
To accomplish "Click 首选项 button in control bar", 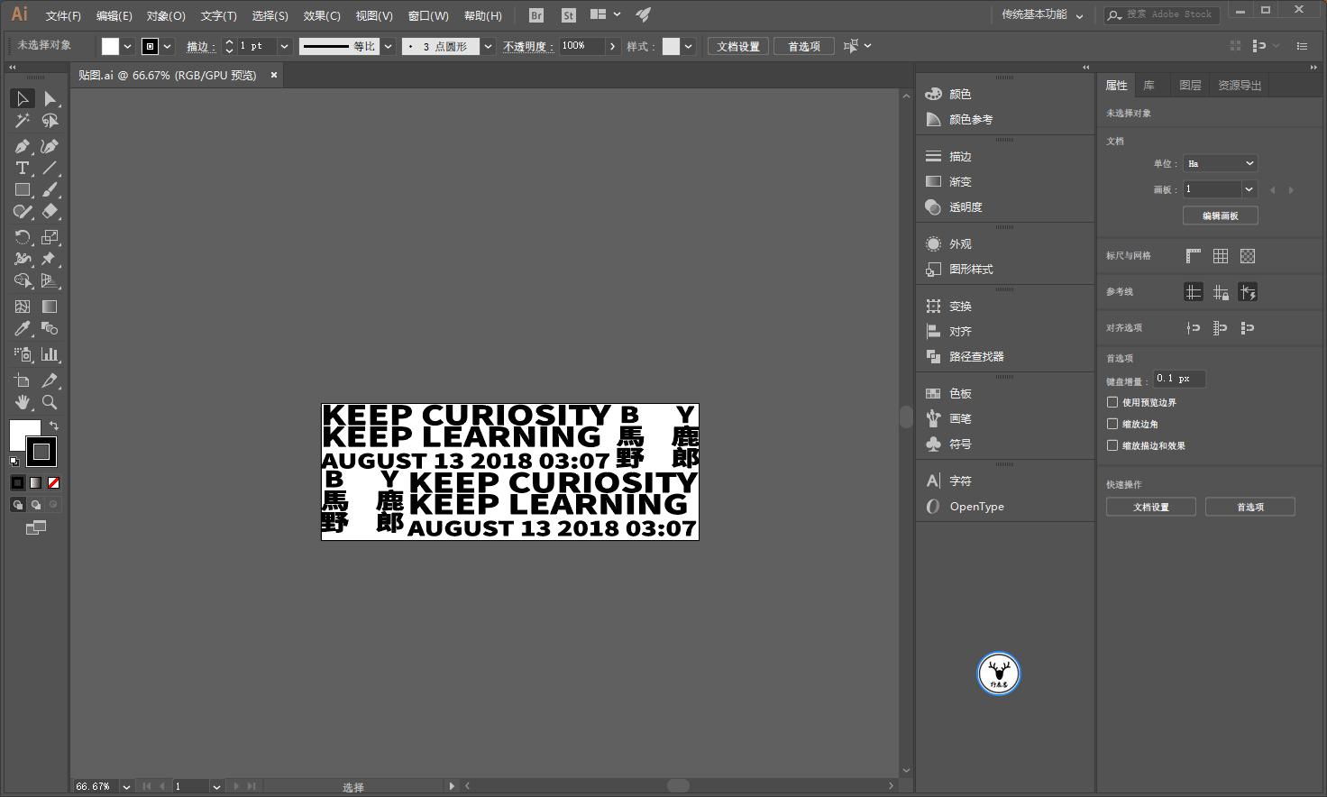I will 804,46.
